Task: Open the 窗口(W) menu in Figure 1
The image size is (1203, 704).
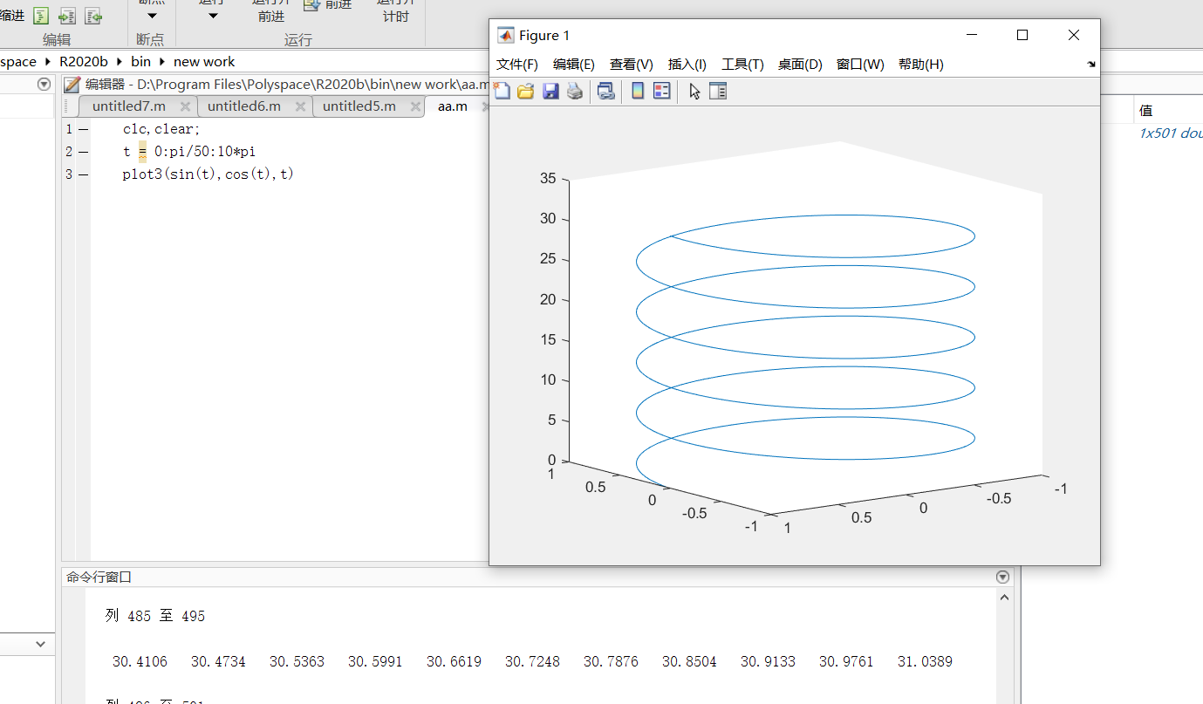Action: (x=860, y=65)
